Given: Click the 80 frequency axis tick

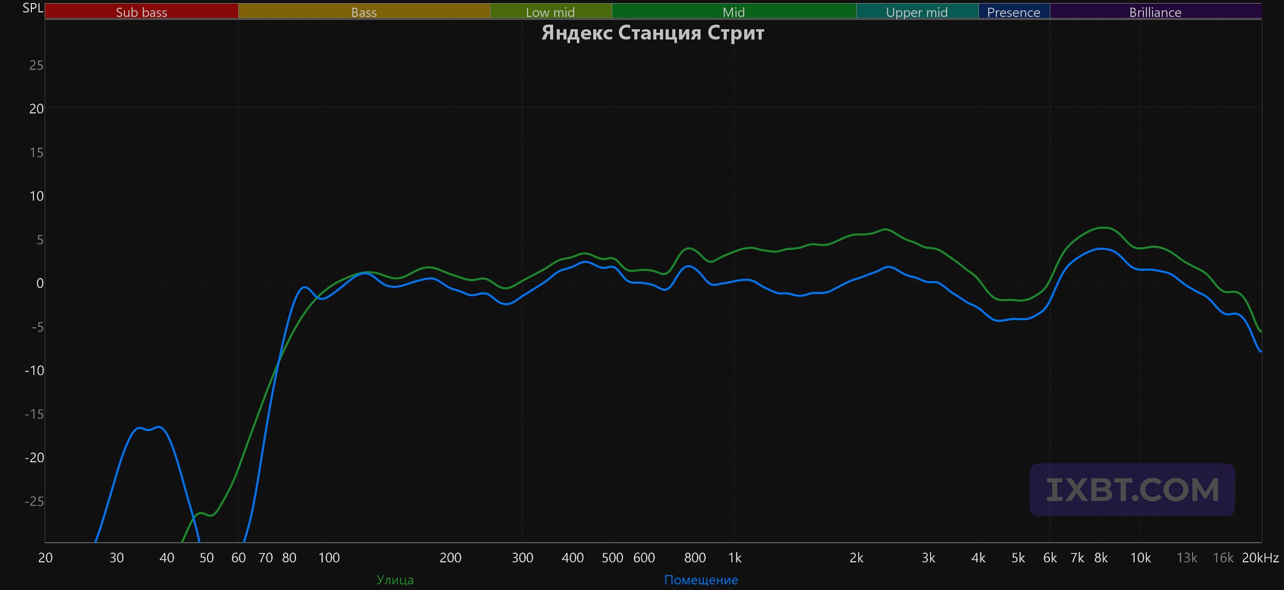Looking at the screenshot, I should tap(289, 558).
